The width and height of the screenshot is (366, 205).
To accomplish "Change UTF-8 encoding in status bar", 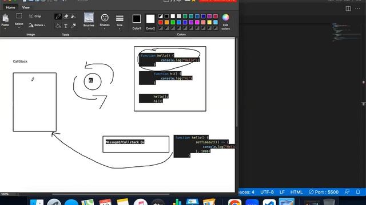I will pyautogui.click(x=267, y=192).
